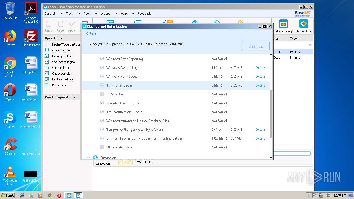
Task: Open Acrobat Reader DC desktop shortcut
Action: click(x=31, y=13)
